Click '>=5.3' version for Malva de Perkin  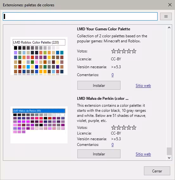point(116,139)
